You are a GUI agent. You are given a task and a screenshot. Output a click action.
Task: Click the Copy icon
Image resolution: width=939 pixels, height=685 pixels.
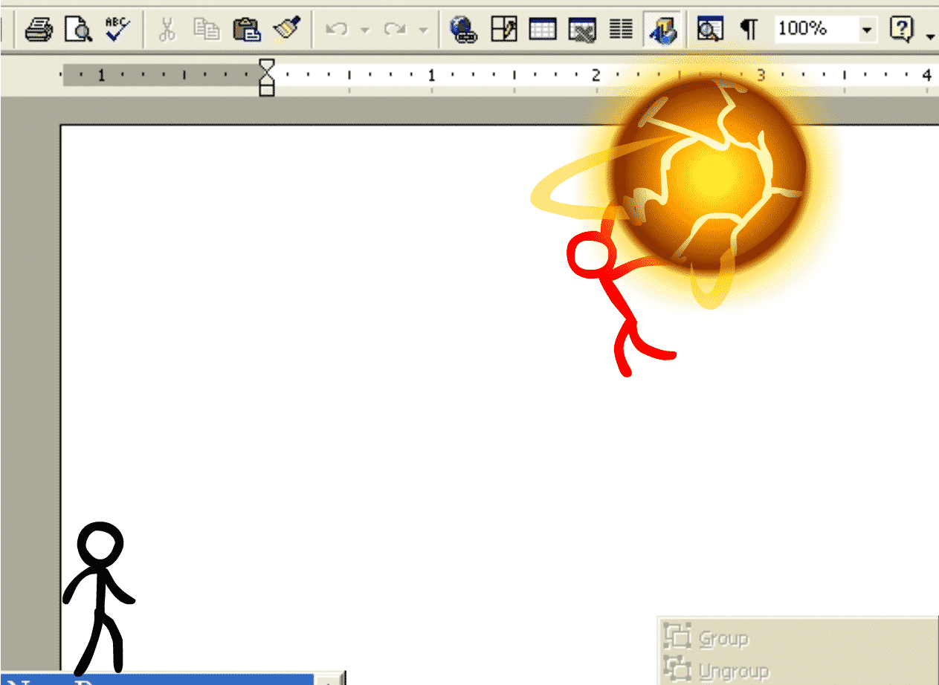pyautogui.click(x=207, y=30)
